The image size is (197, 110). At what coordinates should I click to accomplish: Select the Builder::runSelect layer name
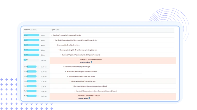pyautogui.click(x=82, y=71)
